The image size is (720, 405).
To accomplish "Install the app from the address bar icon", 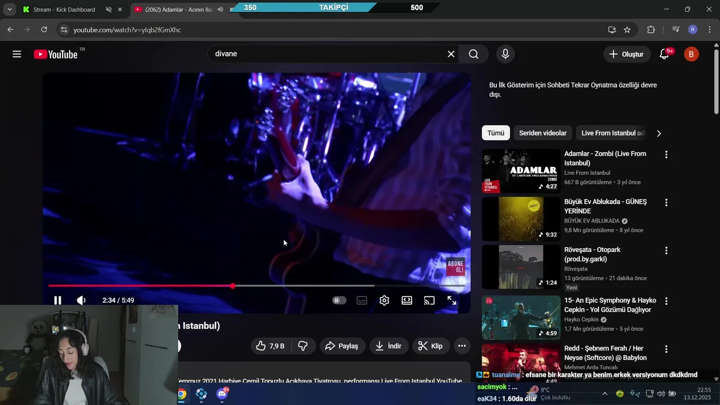I will pyautogui.click(x=612, y=30).
